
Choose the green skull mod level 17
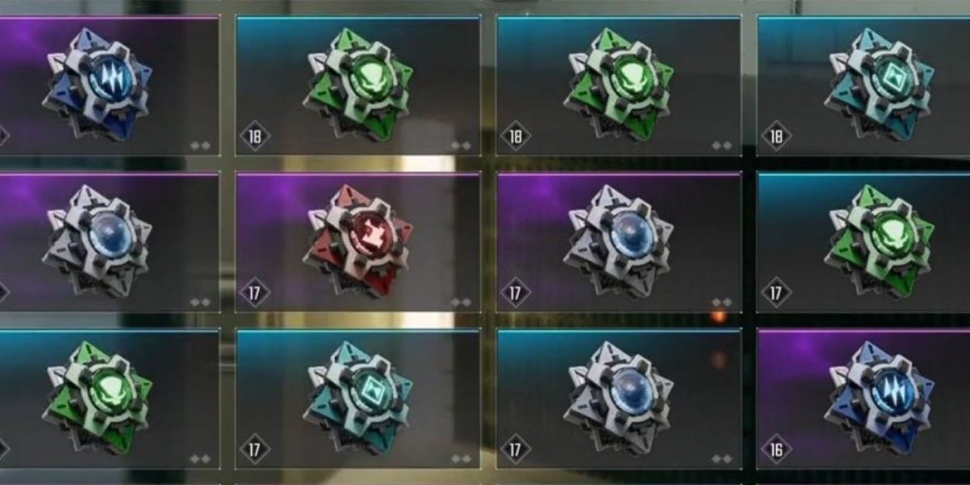coord(863,242)
